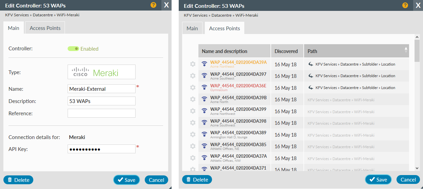Click moved-path arrow icon in Gymnasium row
Viewport: 423px width, 189px height.
pyautogui.click(x=311, y=87)
